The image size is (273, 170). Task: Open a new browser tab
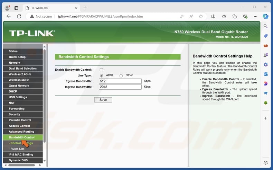[85, 8]
